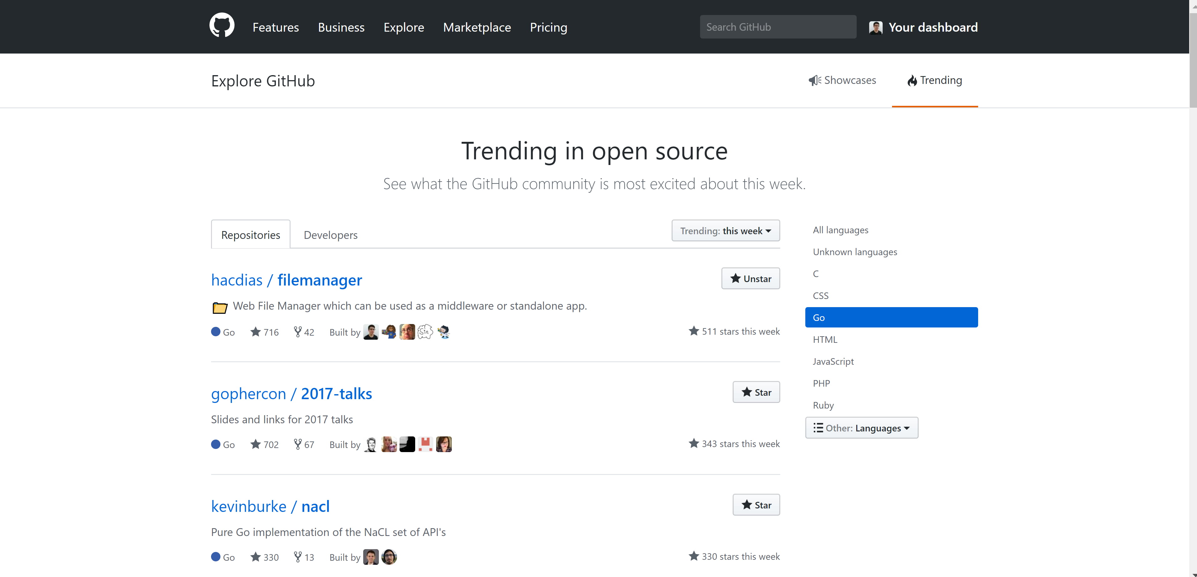
Task: Open fourth contributor avatar for 2017-talks
Action: [425, 444]
